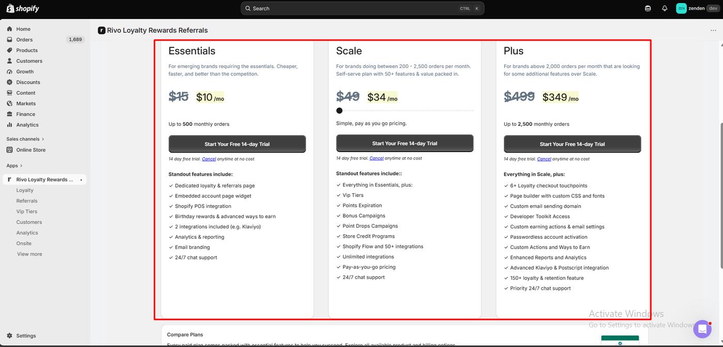Start Free 14-day Trial for Plus
The image size is (723, 347).
572,144
